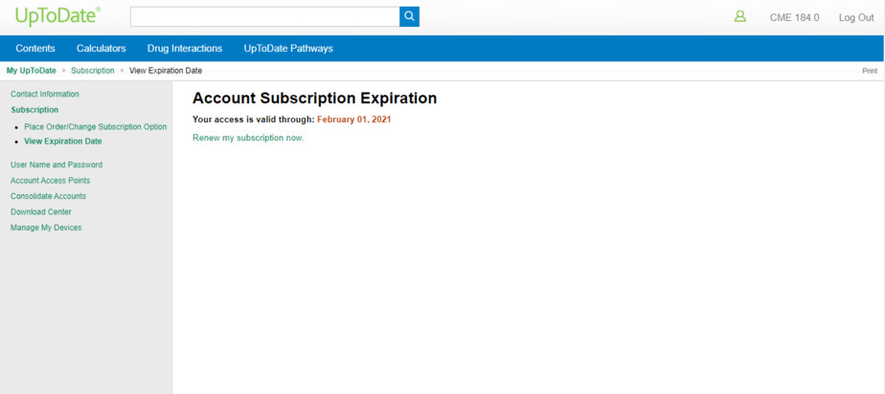The height and width of the screenshot is (394, 885).
Task: Open the user profile icon
Action: coord(739,16)
